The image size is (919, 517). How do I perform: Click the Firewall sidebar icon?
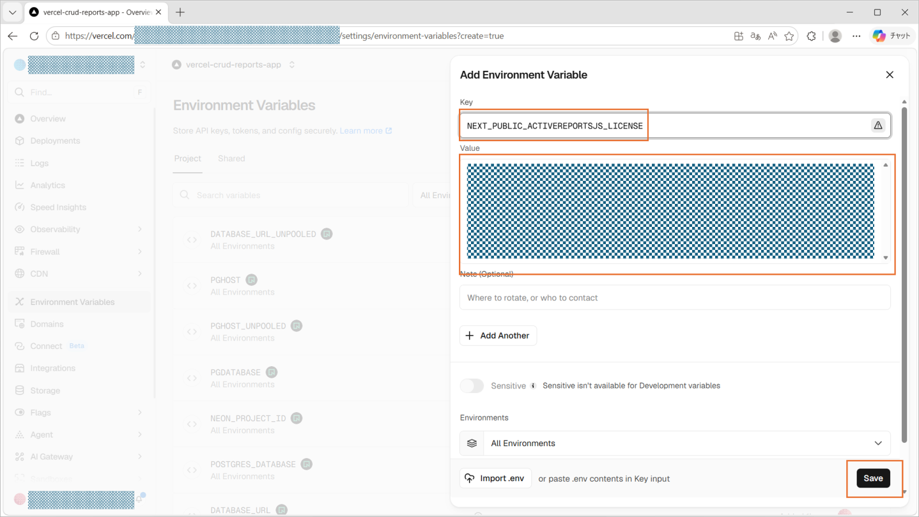(x=20, y=252)
